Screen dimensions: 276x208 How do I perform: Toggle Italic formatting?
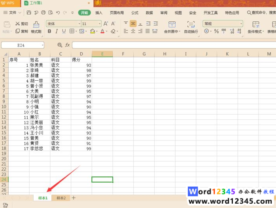[57, 31]
